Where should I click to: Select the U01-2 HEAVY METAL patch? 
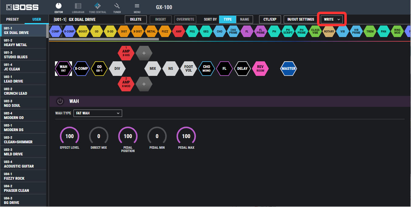pos(23,42)
